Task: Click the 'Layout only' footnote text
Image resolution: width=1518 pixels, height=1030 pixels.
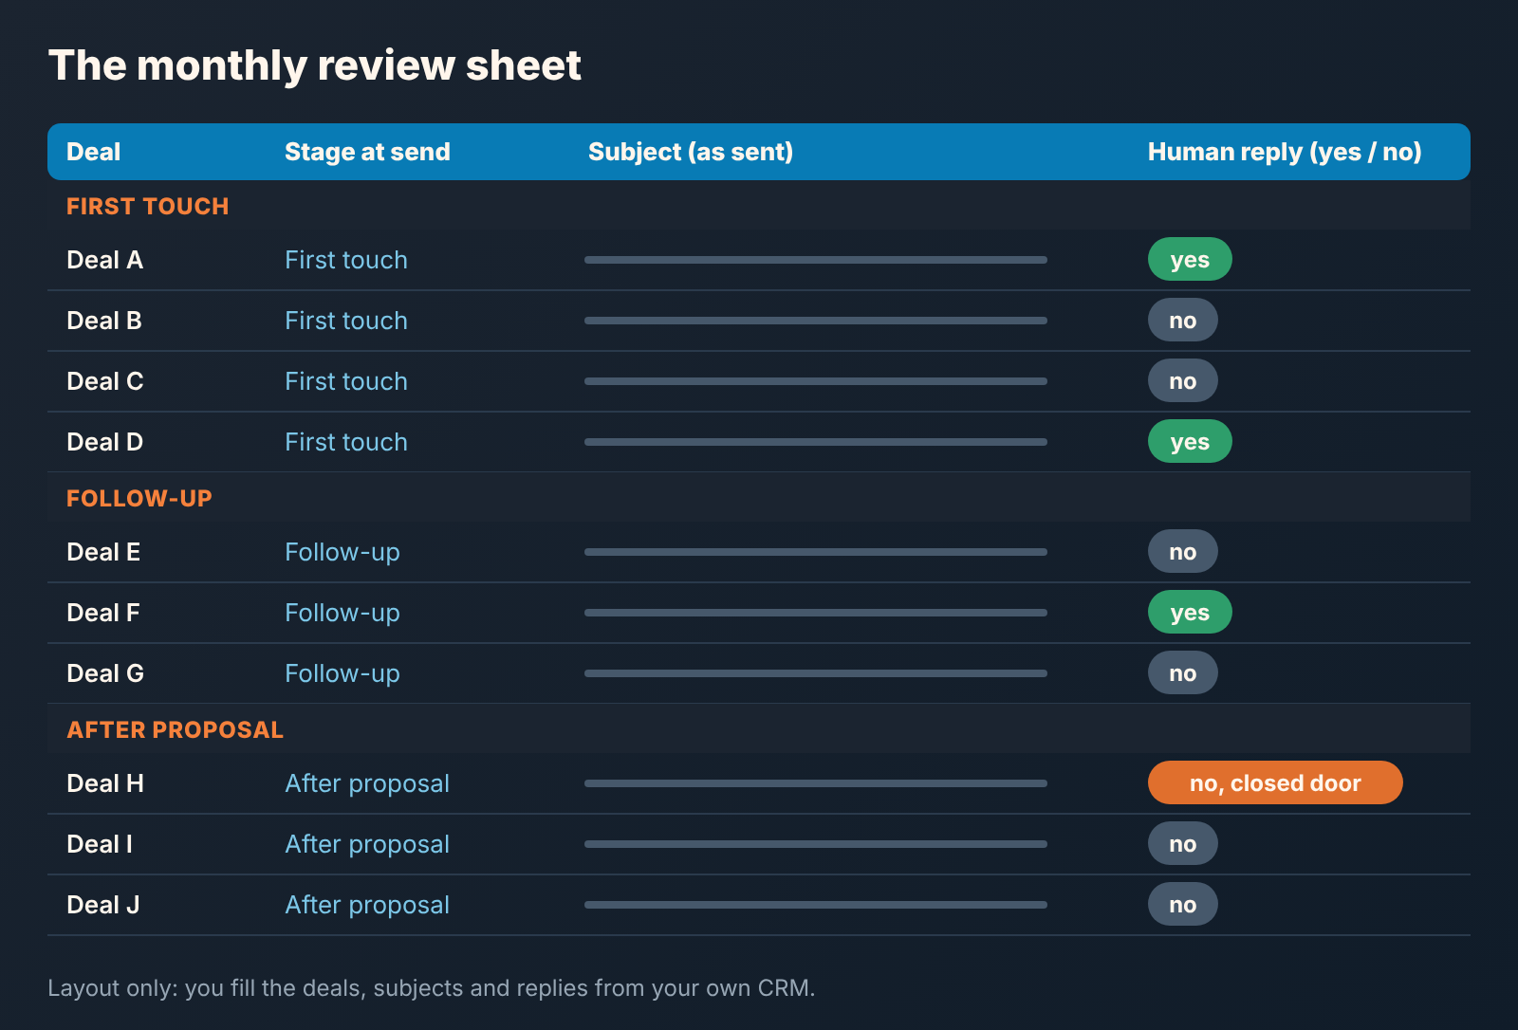Action: 432,988
